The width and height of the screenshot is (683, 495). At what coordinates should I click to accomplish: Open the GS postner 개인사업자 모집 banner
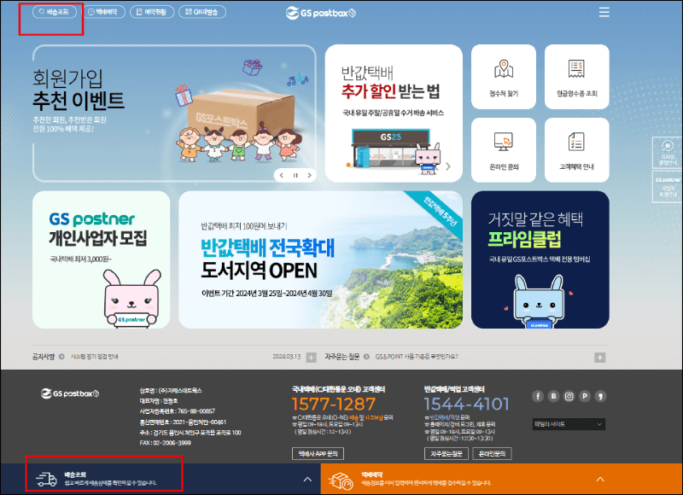[x=101, y=260]
